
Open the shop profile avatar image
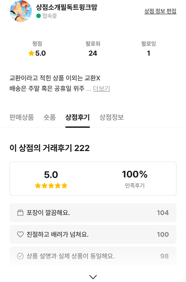[21, 11]
